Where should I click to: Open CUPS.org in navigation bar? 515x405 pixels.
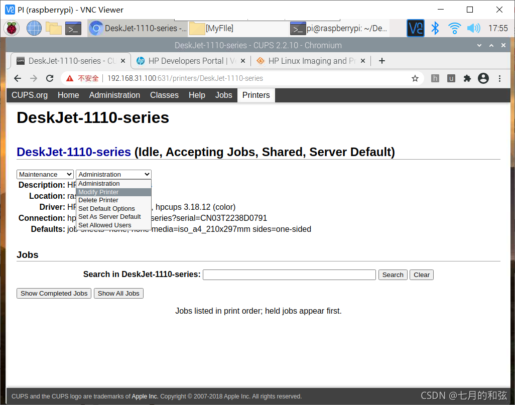[x=30, y=95]
